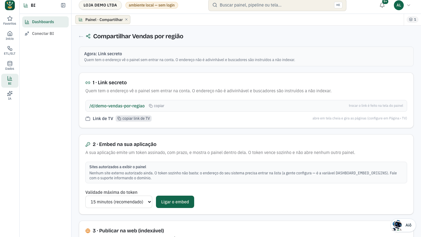Click the ambiente local — sem login badge
Viewport: 421px width, 237px height.
click(x=152, y=5)
